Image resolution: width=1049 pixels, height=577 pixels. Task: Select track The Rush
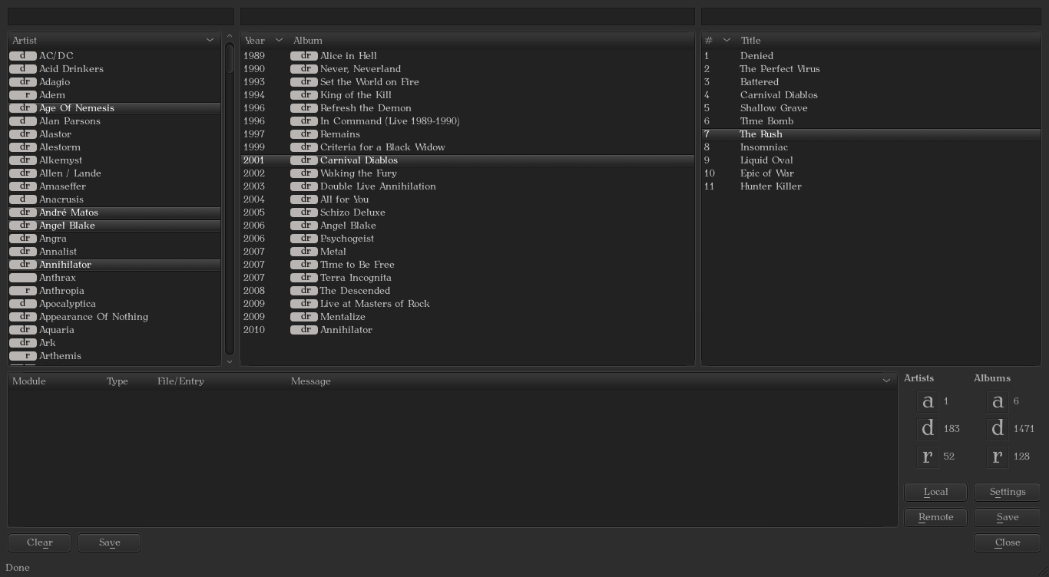point(871,134)
